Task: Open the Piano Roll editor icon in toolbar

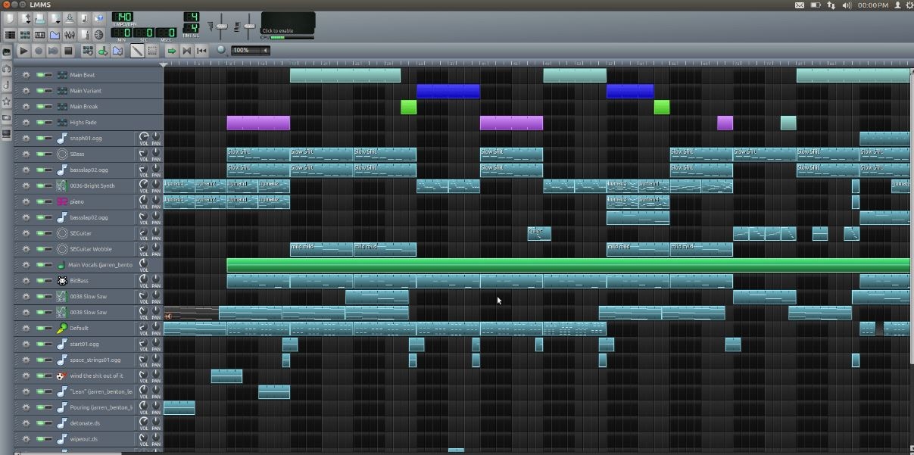Action: pos(39,35)
